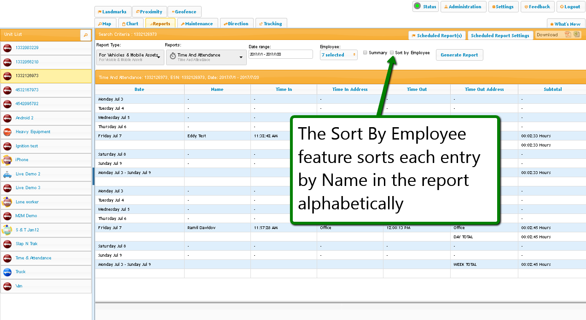Click the Truck unit icon
Screen dimensions: 586x320
[7, 272]
